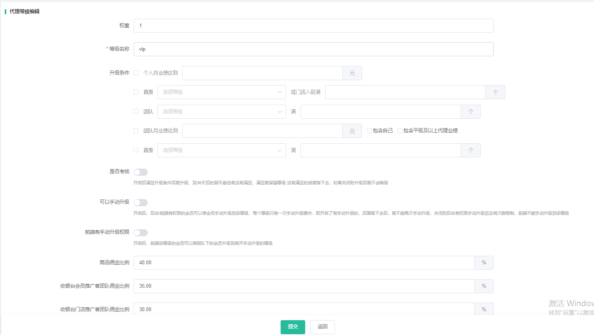
Task: Focus the 等级名称 field containing vip
Action: [313, 49]
